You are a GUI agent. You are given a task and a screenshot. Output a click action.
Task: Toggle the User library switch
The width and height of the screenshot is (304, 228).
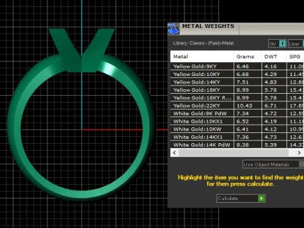296,44
